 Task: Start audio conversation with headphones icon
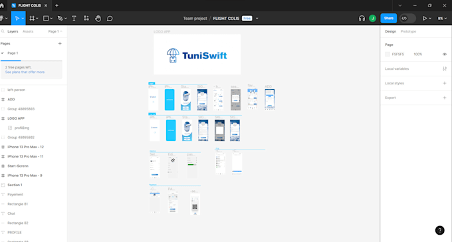pos(362,19)
